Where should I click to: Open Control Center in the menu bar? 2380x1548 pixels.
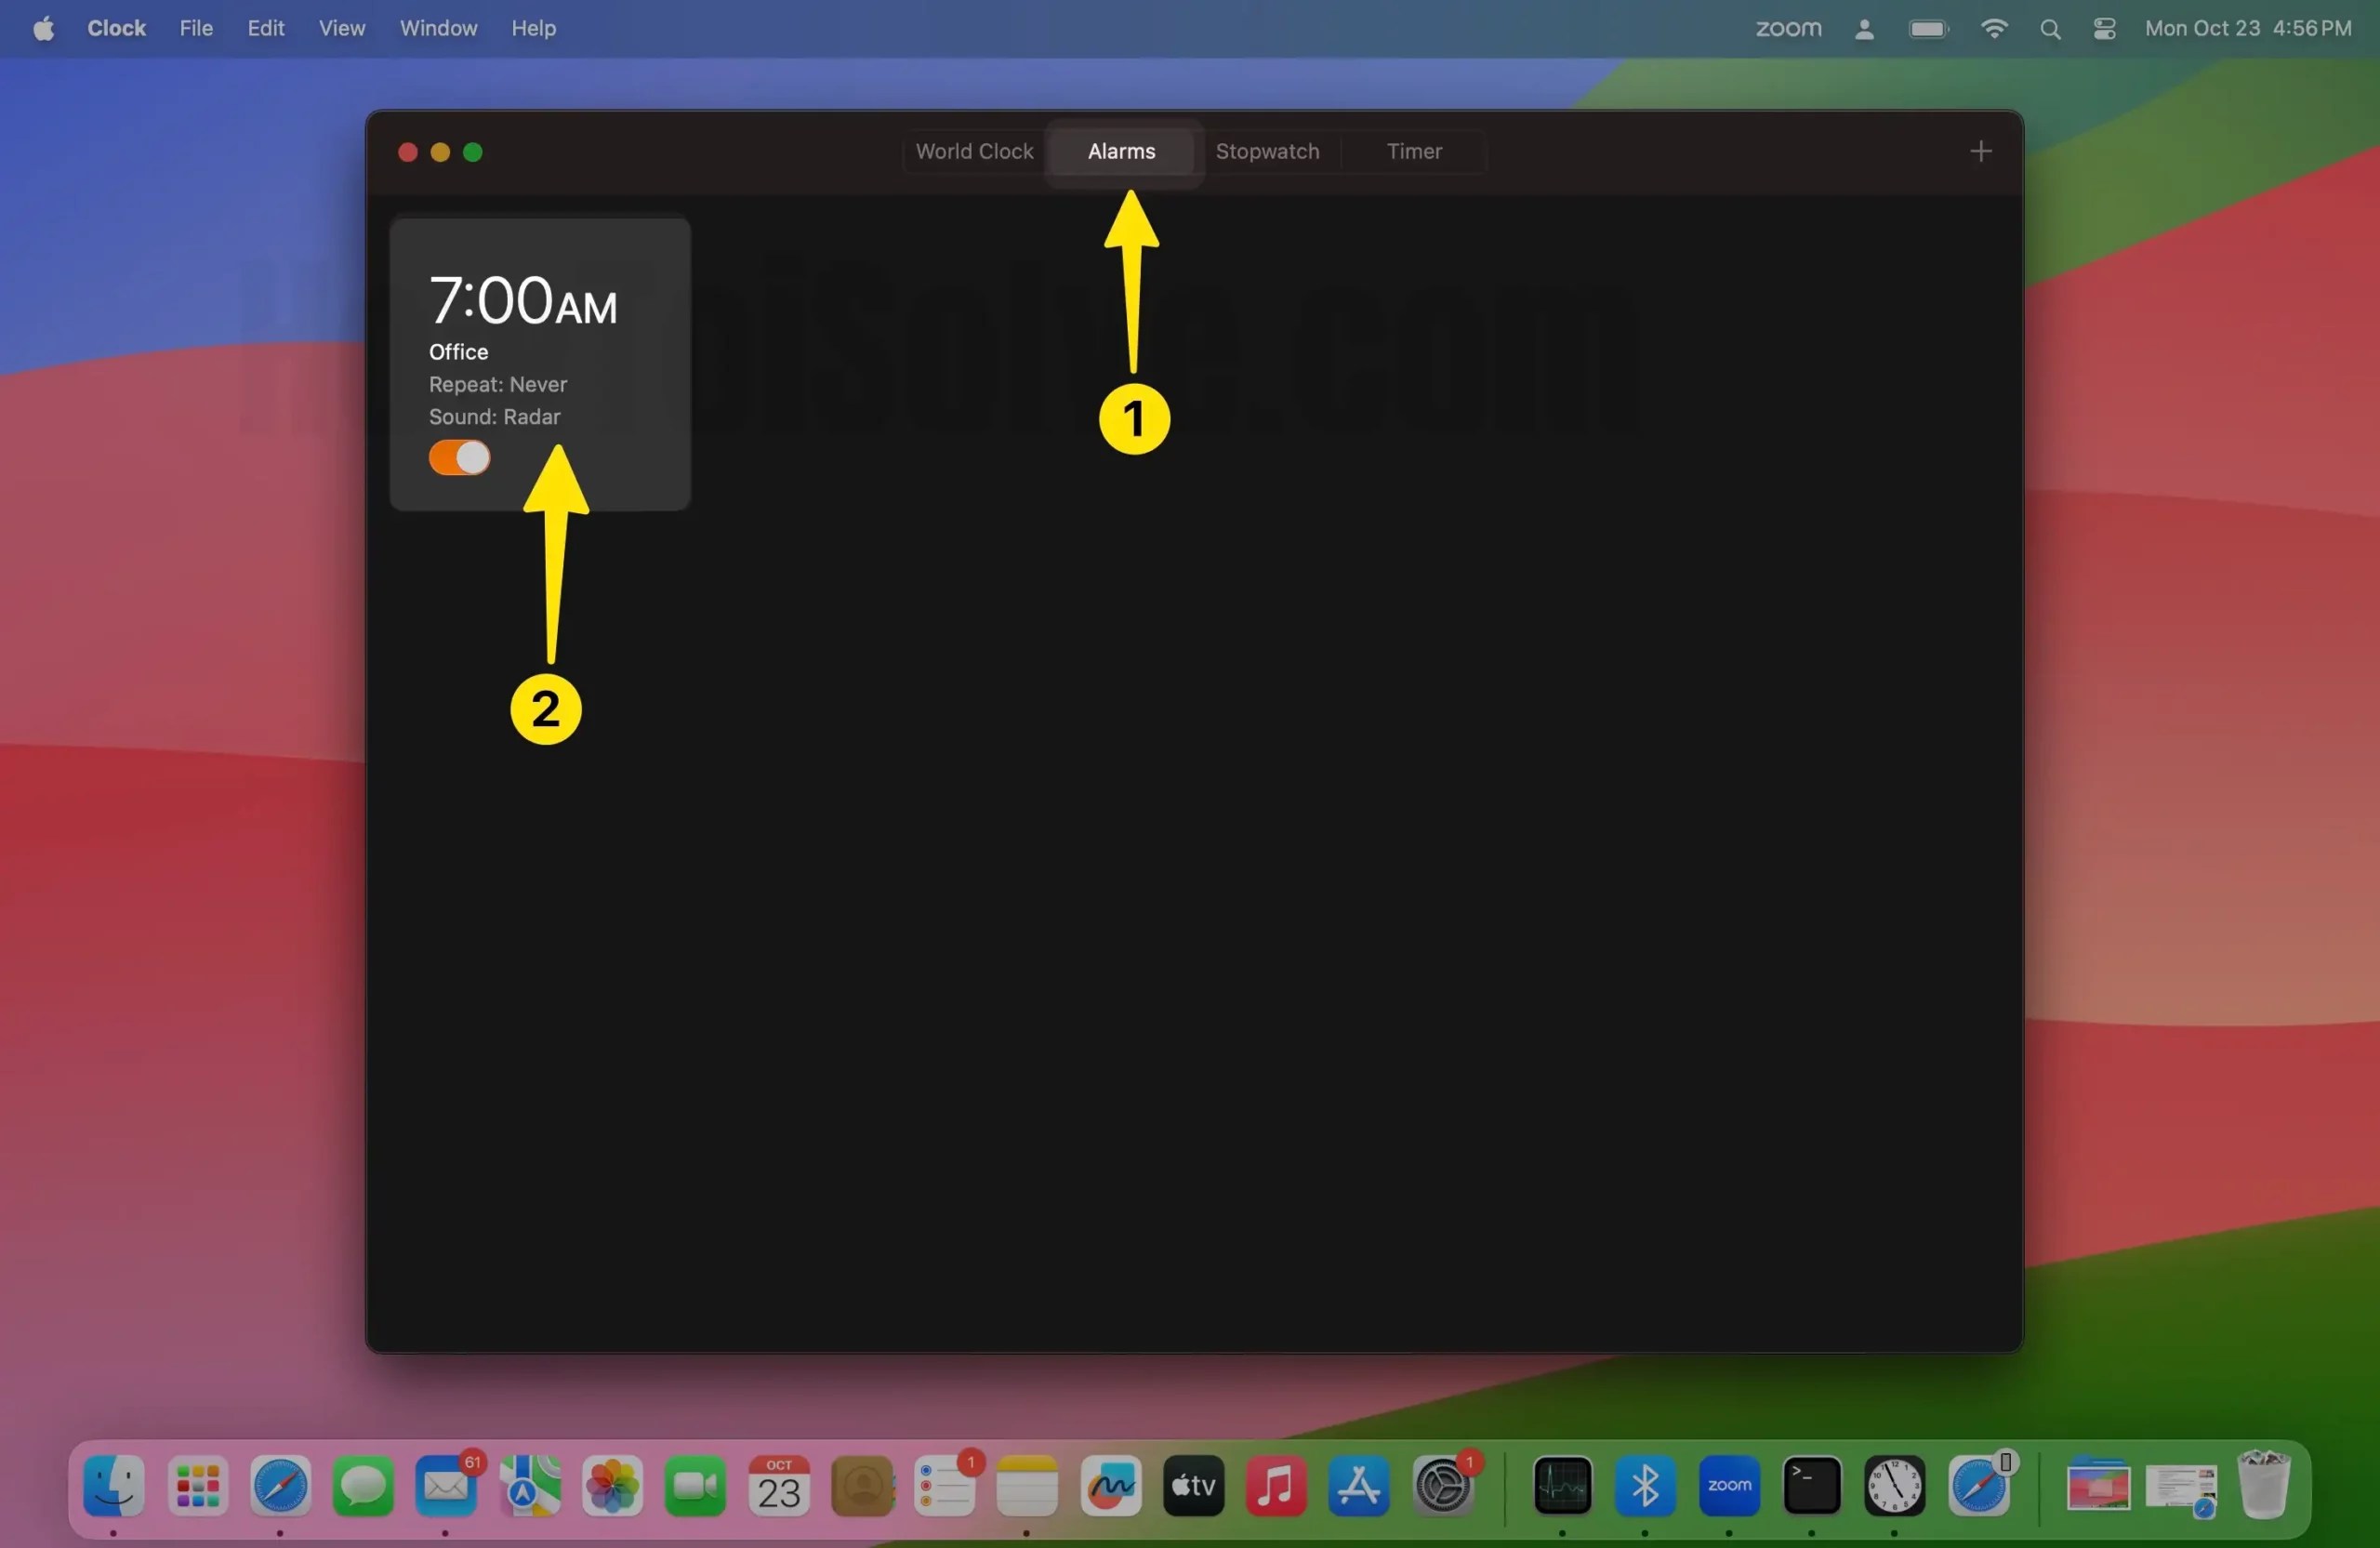(x=2104, y=28)
